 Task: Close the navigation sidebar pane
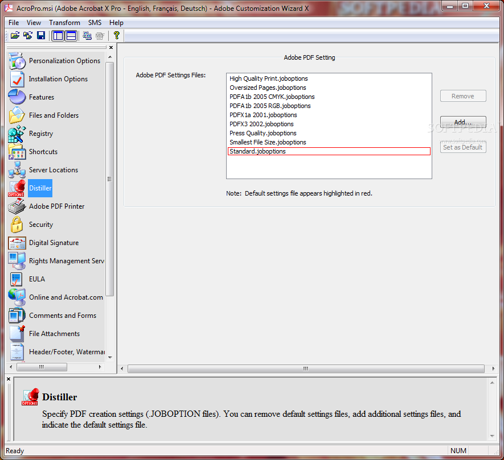(111, 48)
